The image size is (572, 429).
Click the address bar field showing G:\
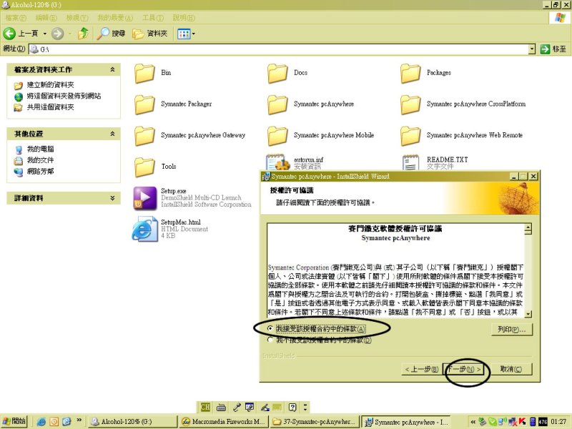point(279,49)
